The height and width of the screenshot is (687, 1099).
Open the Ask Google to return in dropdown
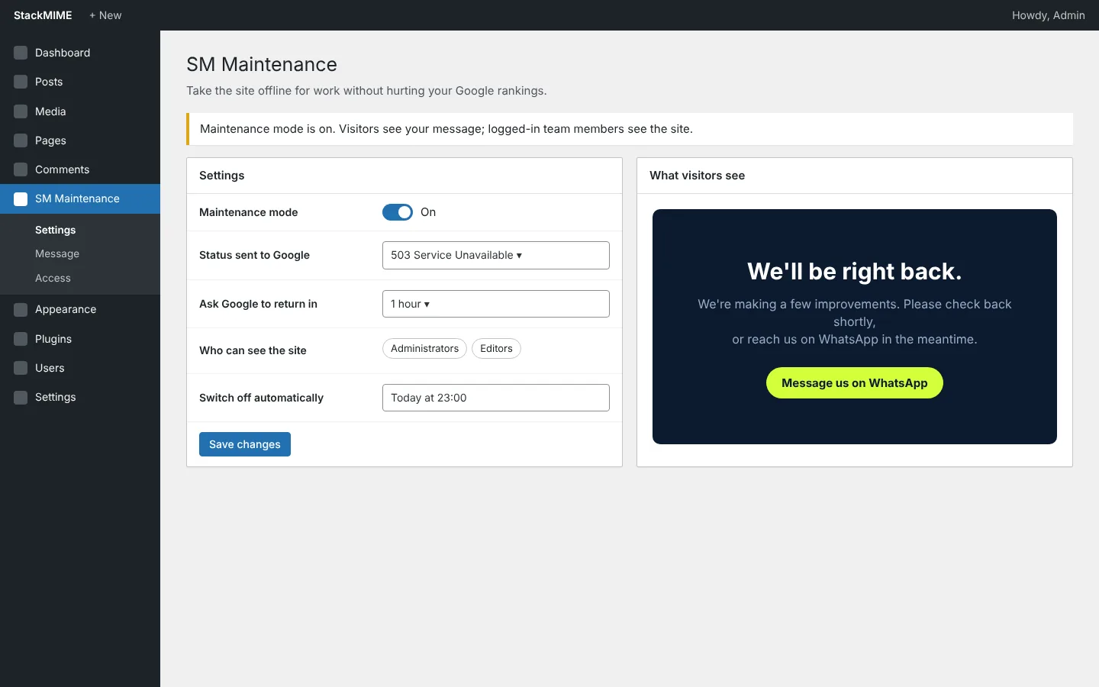click(x=496, y=304)
